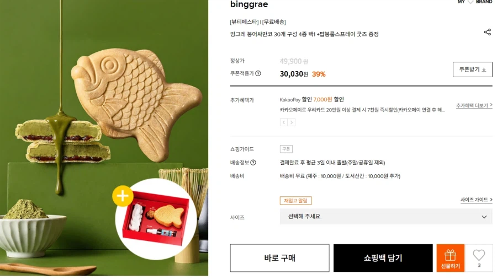Click the 쿠폰 tag in 쇼핑가이드
Viewport: 497px width, 279px height.
click(x=286, y=149)
